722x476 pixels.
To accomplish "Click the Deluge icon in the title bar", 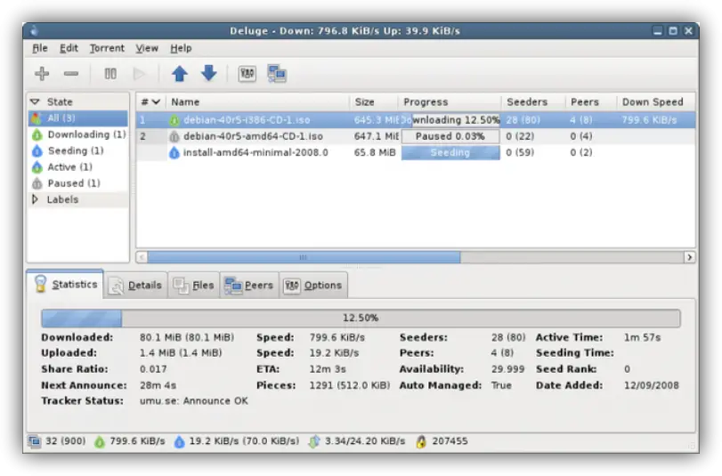I will point(34,31).
